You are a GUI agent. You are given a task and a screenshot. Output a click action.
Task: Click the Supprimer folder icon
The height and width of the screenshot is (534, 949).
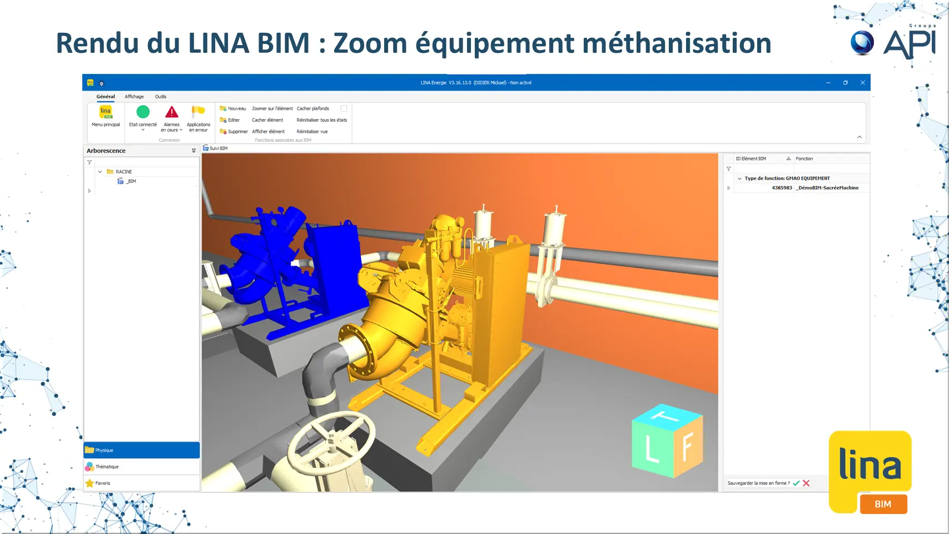pos(223,132)
